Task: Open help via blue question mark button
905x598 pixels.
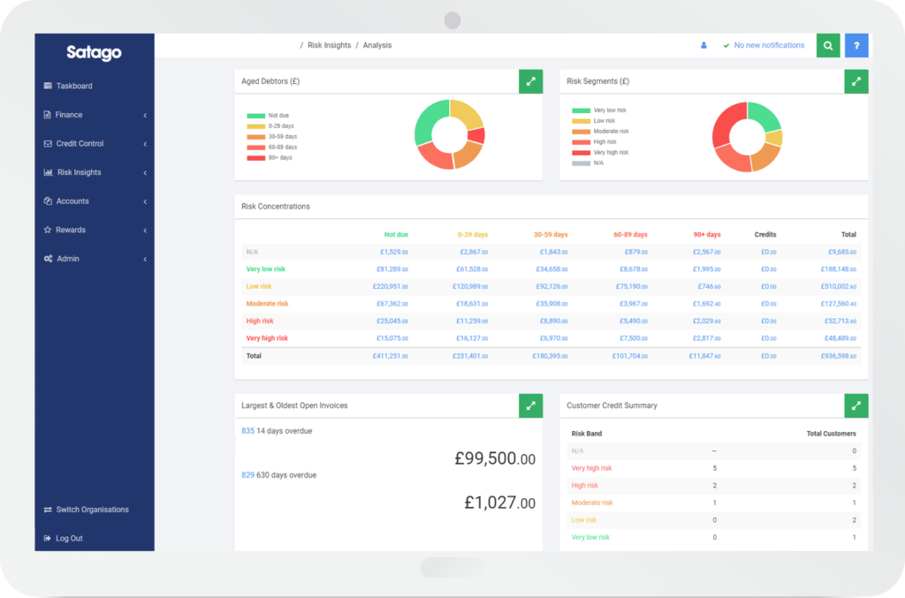Action: [x=856, y=46]
